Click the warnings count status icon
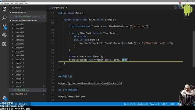This screenshot has height=110, width=195. click(x=25, y=104)
